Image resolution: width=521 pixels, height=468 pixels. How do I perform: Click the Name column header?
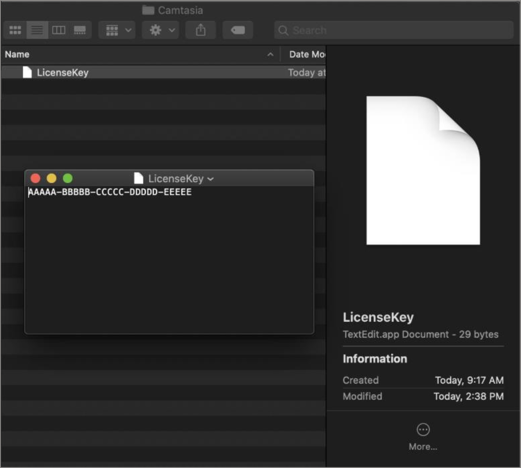point(17,54)
